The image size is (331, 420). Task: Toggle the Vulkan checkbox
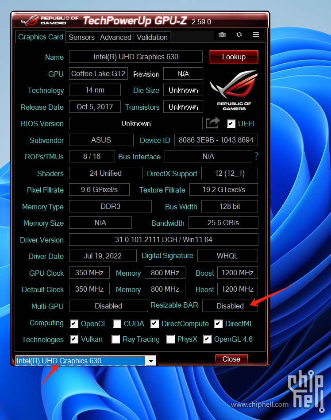click(74, 339)
